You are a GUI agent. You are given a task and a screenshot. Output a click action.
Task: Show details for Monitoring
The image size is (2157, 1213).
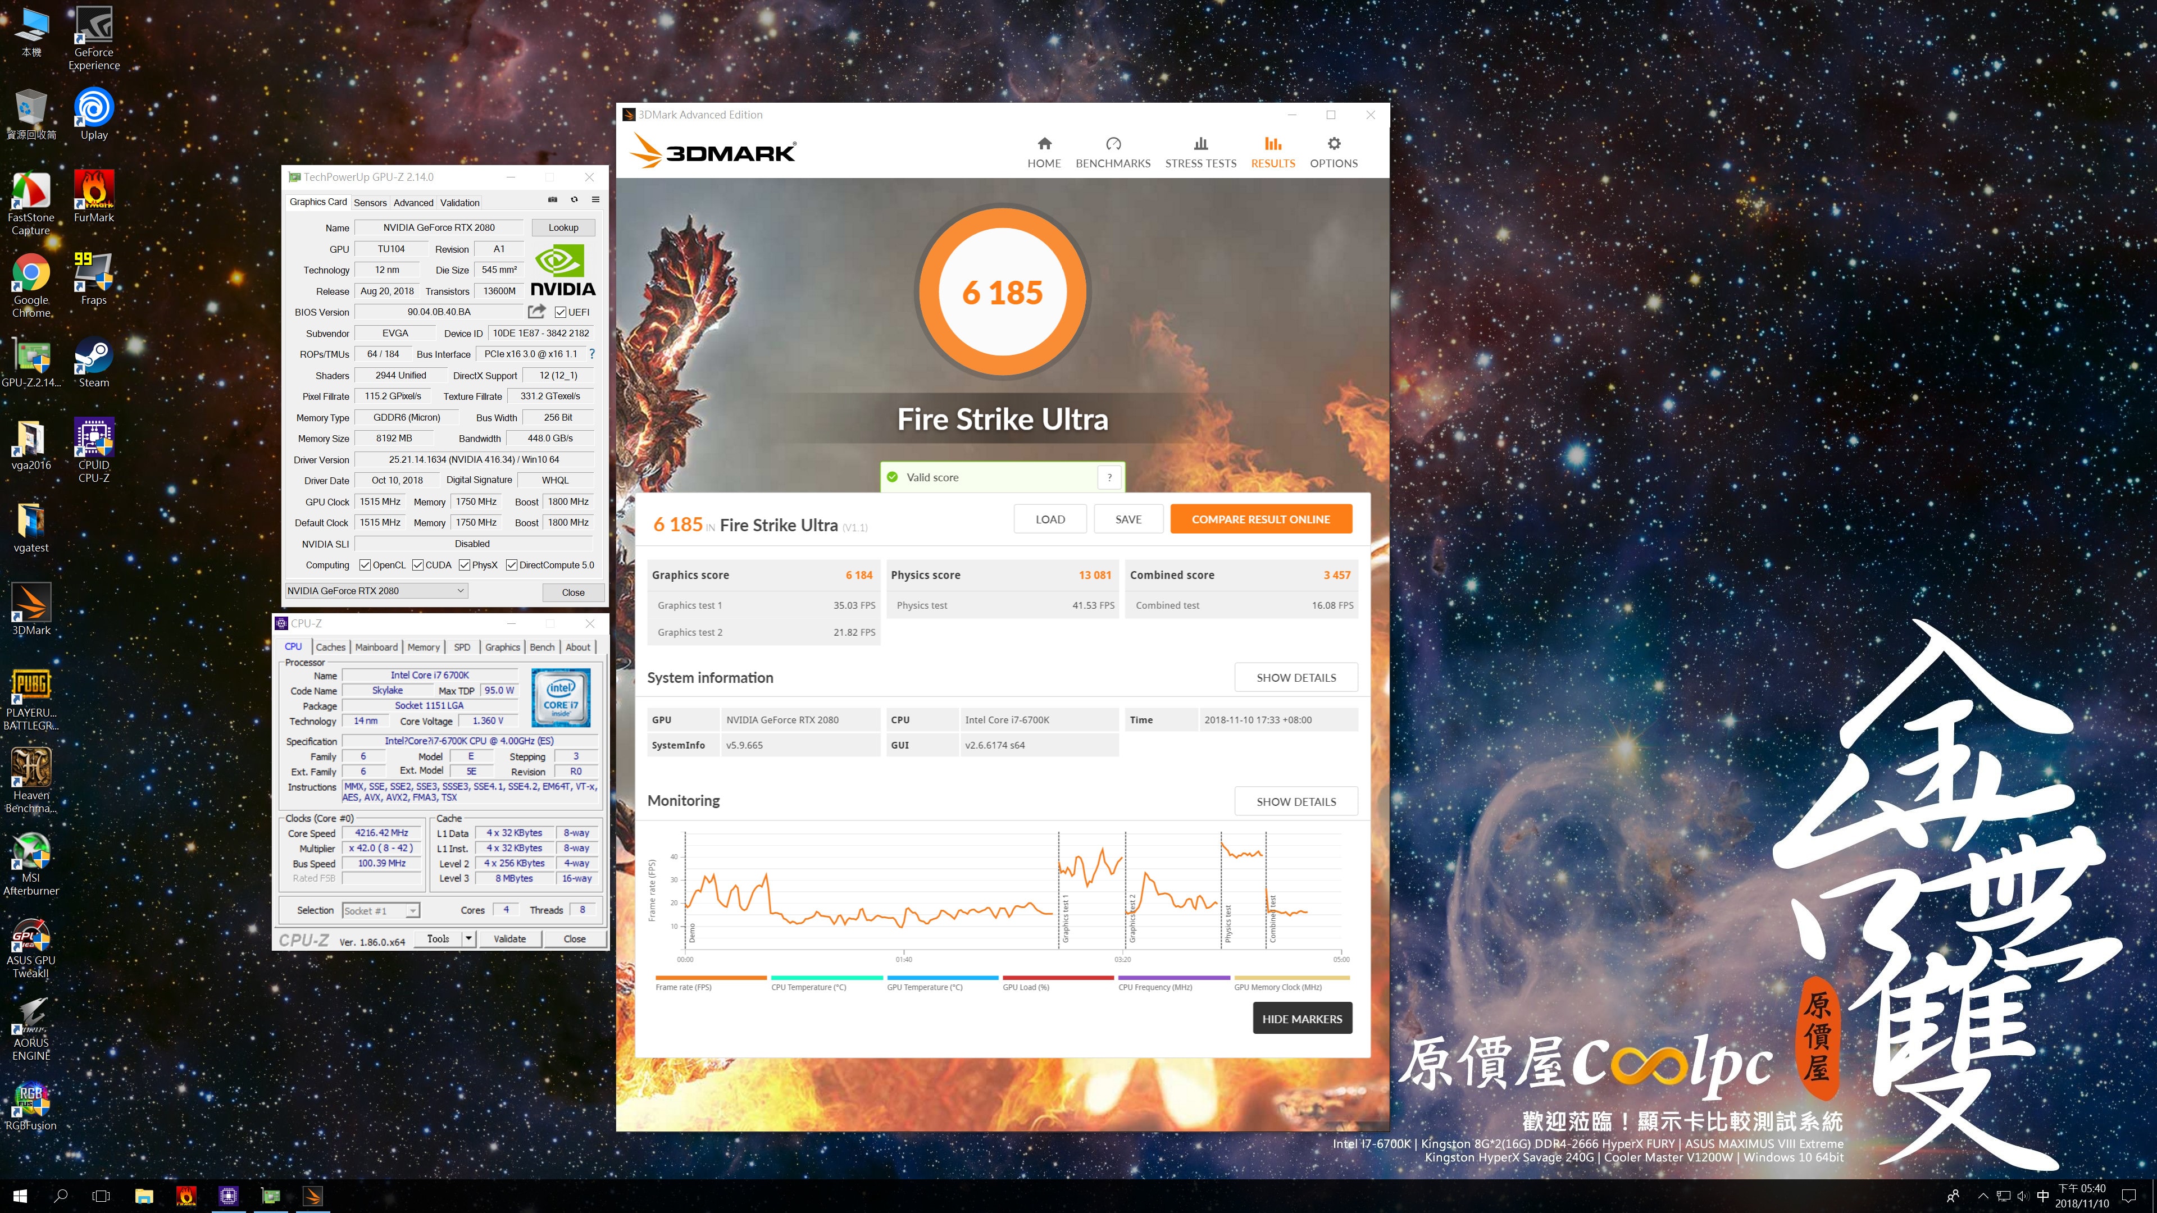(x=1296, y=801)
